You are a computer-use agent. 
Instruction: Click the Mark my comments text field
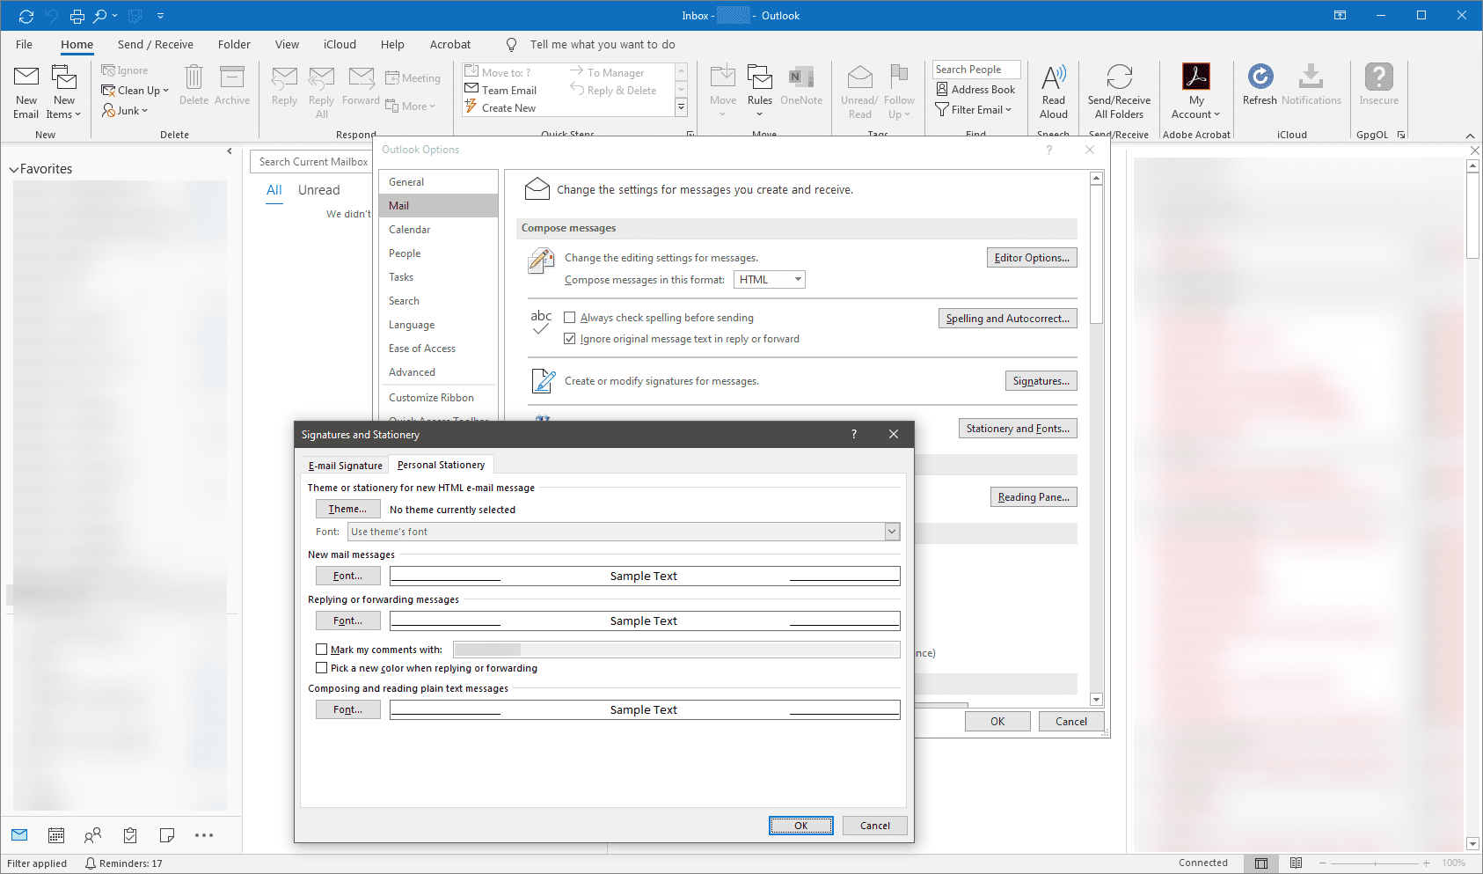click(676, 650)
